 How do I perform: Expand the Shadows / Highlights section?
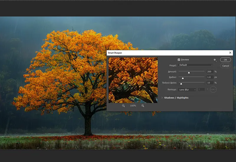pos(176,98)
